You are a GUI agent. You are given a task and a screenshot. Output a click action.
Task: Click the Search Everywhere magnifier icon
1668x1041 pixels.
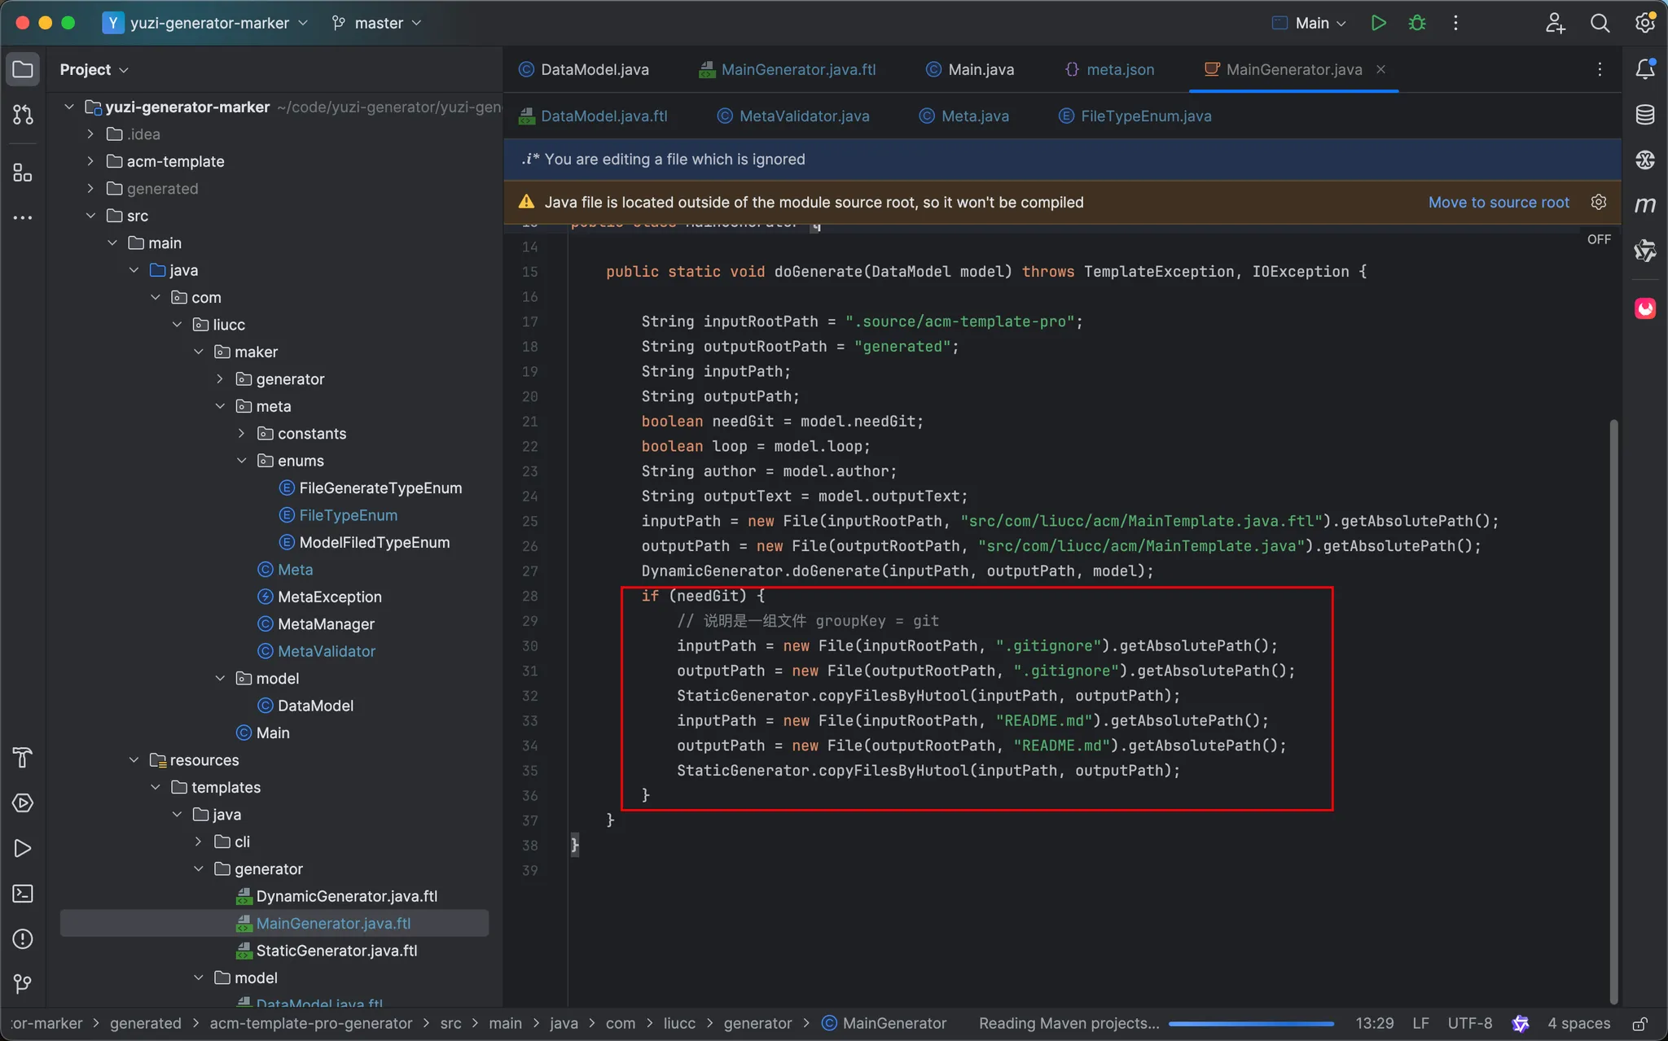(1600, 23)
